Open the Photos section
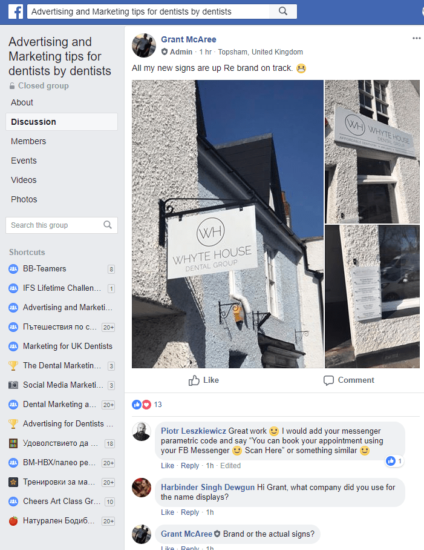 coord(24,199)
